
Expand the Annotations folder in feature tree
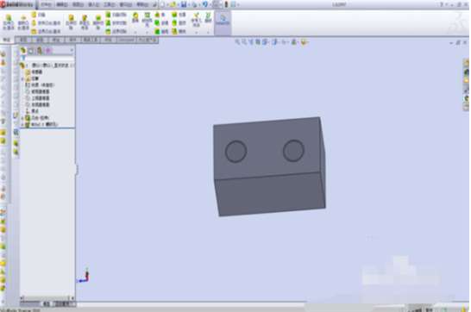(x=22, y=78)
